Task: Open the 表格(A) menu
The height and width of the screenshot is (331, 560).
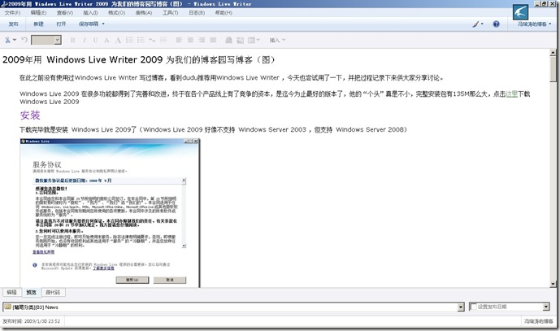Action: click(144, 12)
